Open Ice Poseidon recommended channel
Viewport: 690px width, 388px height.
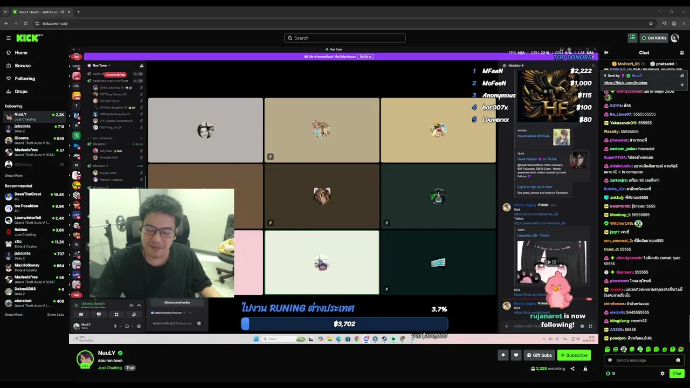[x=34, y=208]
